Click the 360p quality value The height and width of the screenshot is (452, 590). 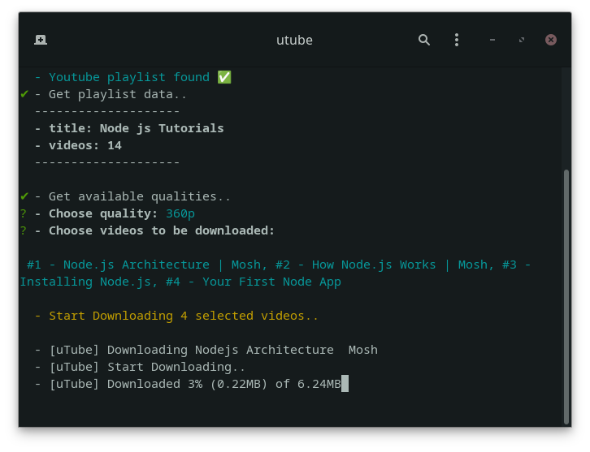coord(180,213)
